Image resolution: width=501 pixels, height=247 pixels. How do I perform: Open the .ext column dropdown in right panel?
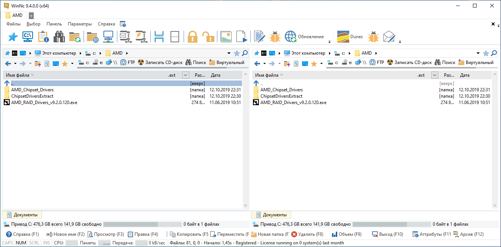point(435,75)
